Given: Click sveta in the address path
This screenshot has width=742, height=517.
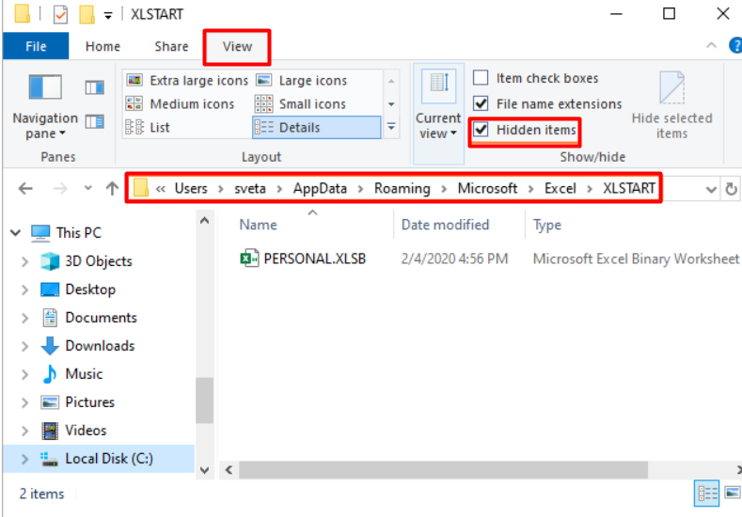Looking at the screenshot, I should tap(250, 188).
